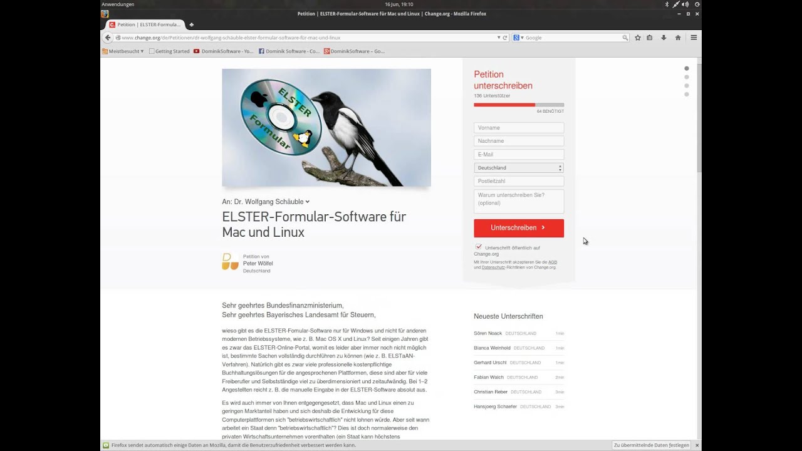802x451 pixels.
Task: Click the third page navigation dot on the right
Action: (x=687, y=86)
